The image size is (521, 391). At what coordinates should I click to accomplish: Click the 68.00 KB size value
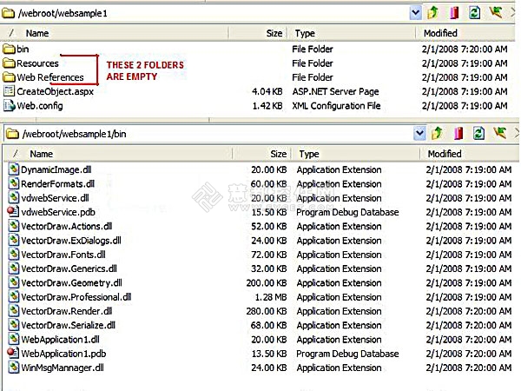coord(269,325)
